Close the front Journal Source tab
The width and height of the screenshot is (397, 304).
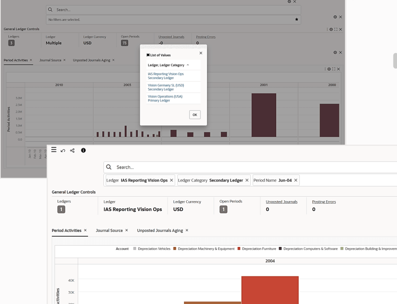[x=127, y=230]
